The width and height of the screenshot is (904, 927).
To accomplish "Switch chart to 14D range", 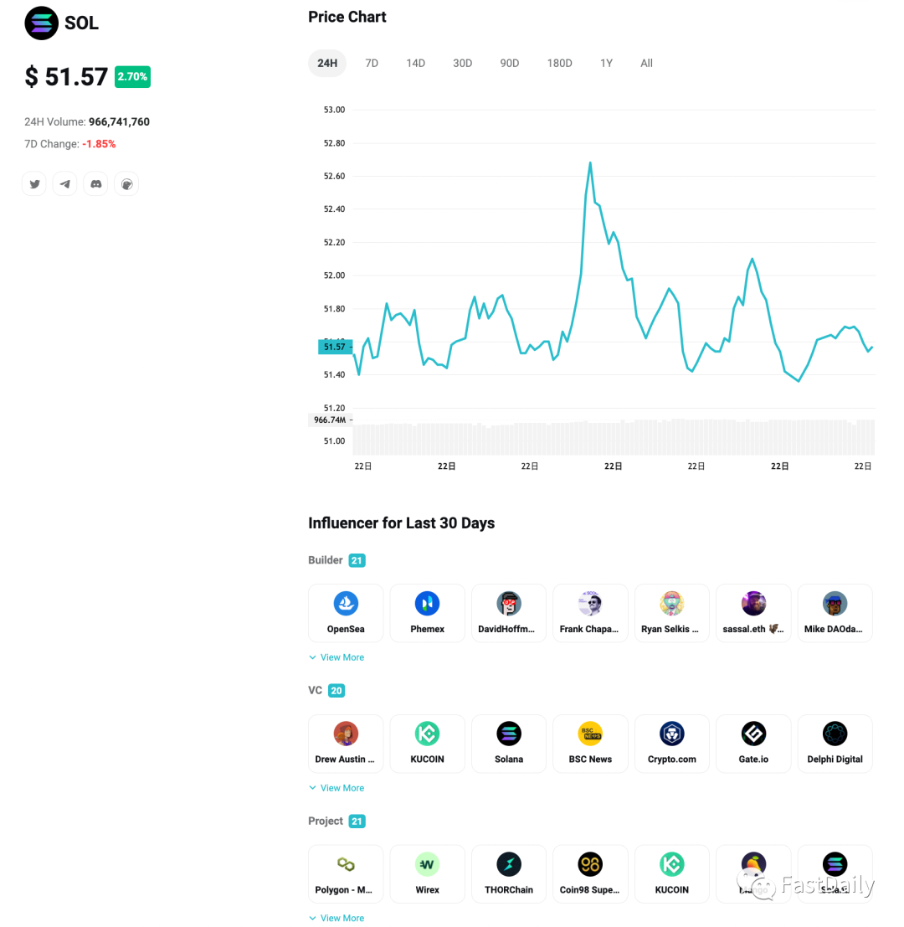I will click(415, 64).
